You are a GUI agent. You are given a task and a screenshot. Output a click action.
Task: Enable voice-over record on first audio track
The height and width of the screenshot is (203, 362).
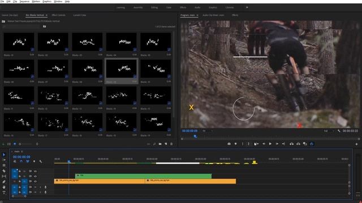[x=45, y=187]
